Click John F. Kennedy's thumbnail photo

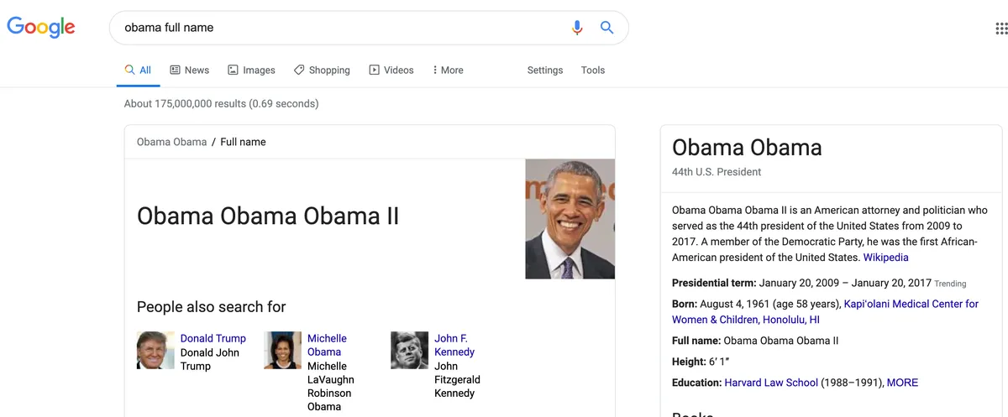pyautogui.click(x=409, y=350)
